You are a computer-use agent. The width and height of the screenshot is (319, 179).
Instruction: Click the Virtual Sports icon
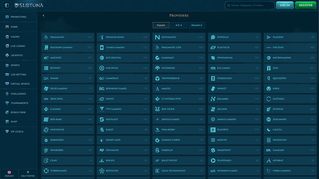pos(7,84)
